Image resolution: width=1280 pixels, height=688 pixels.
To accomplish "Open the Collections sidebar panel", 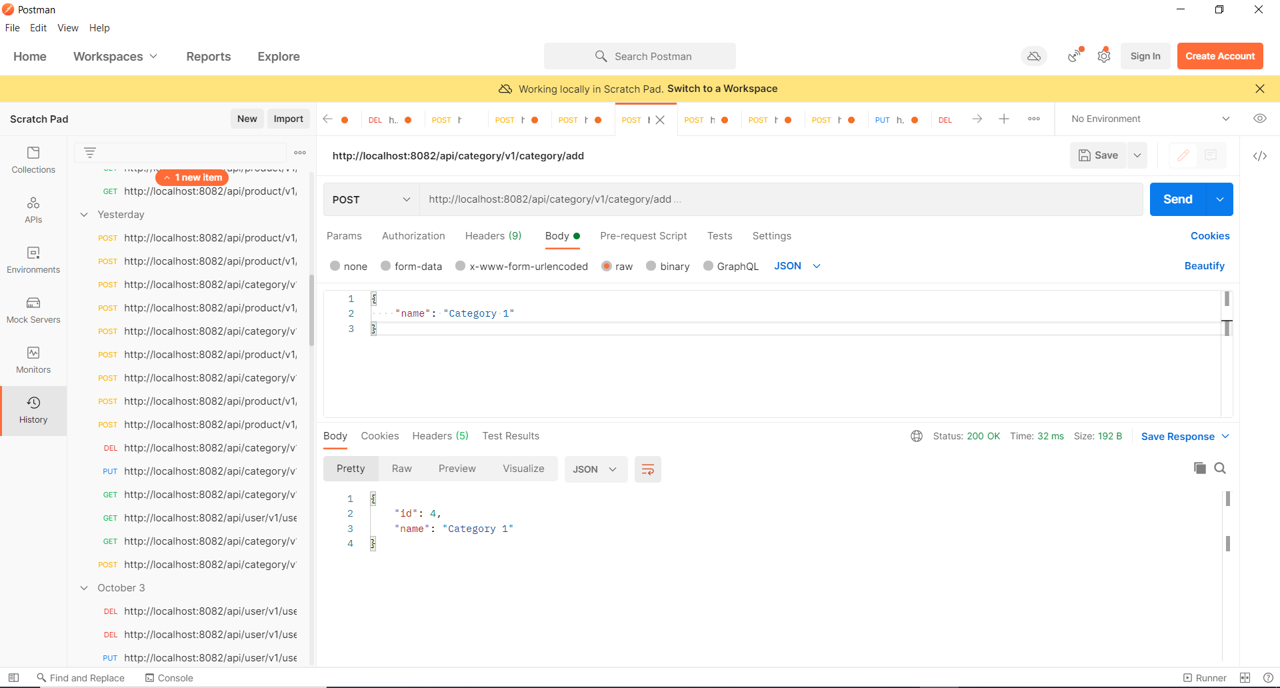I will (x=33, y=161).
